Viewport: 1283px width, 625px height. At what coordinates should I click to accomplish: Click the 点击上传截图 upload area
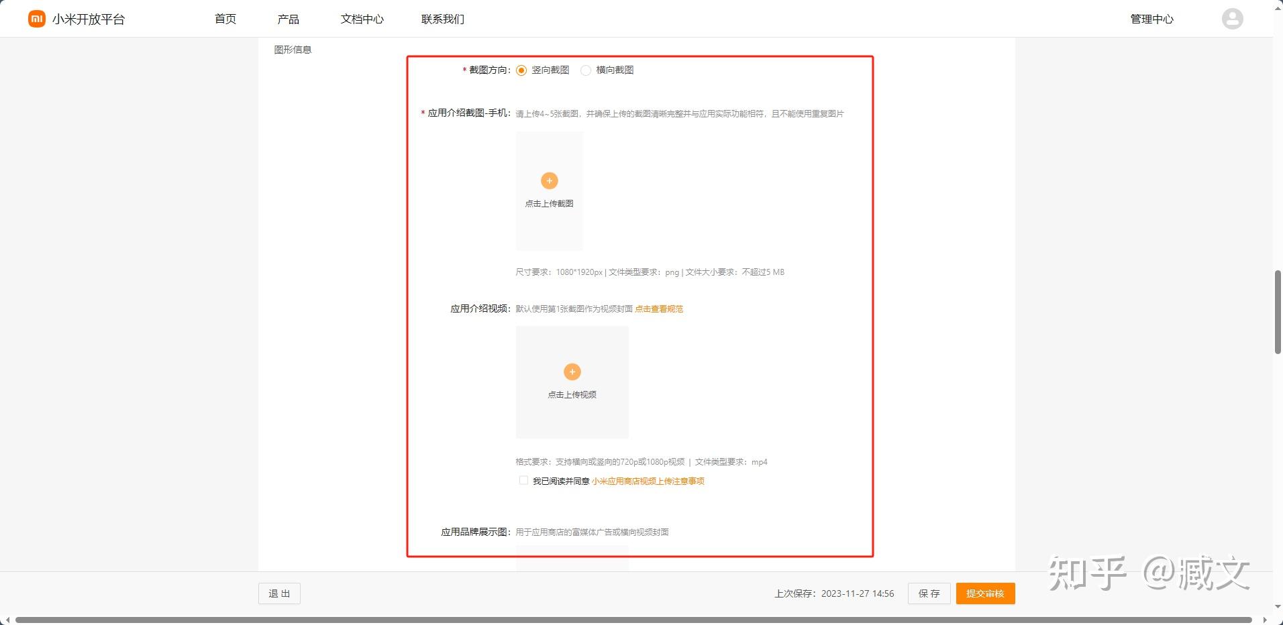click(x=549, y=191)
